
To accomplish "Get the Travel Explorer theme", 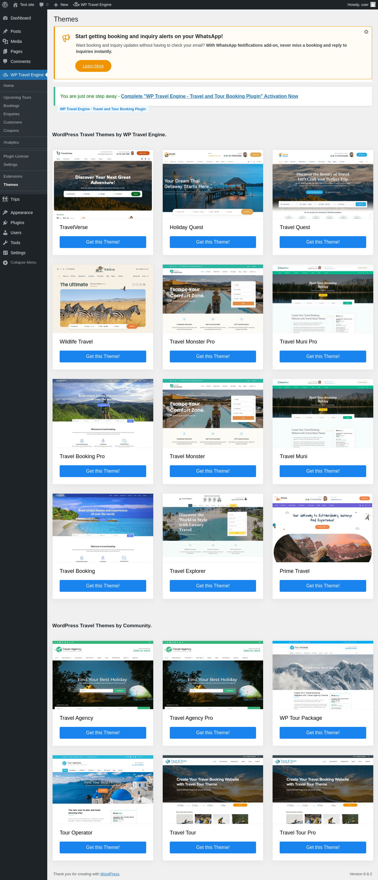I will click(213, 586).
